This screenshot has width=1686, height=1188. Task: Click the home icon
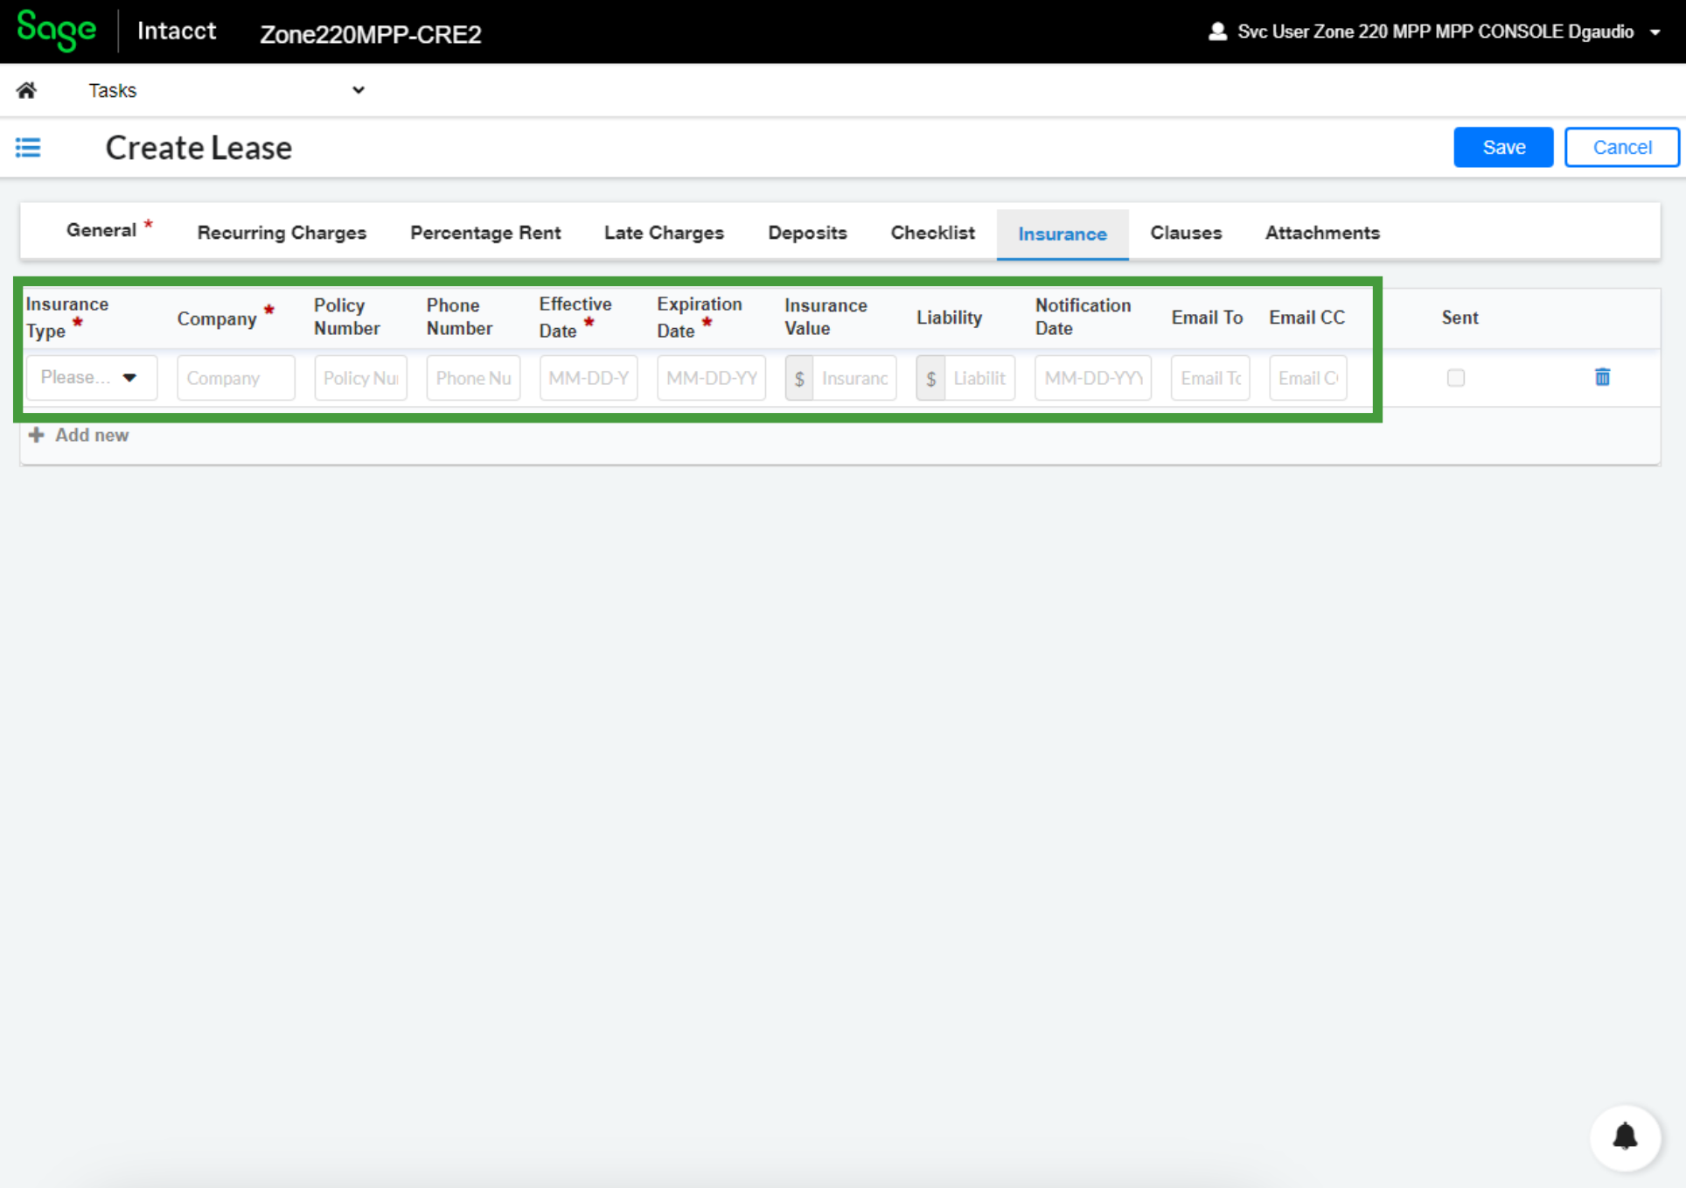(26, 90)
